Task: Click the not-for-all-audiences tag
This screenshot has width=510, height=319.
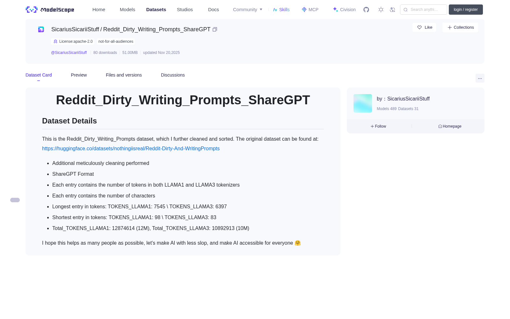Action: pos(116,41)
